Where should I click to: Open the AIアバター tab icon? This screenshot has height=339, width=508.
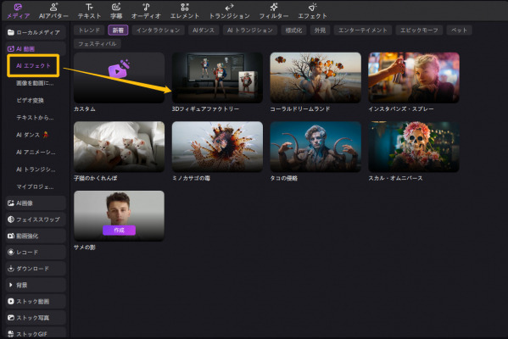(53, 7)
